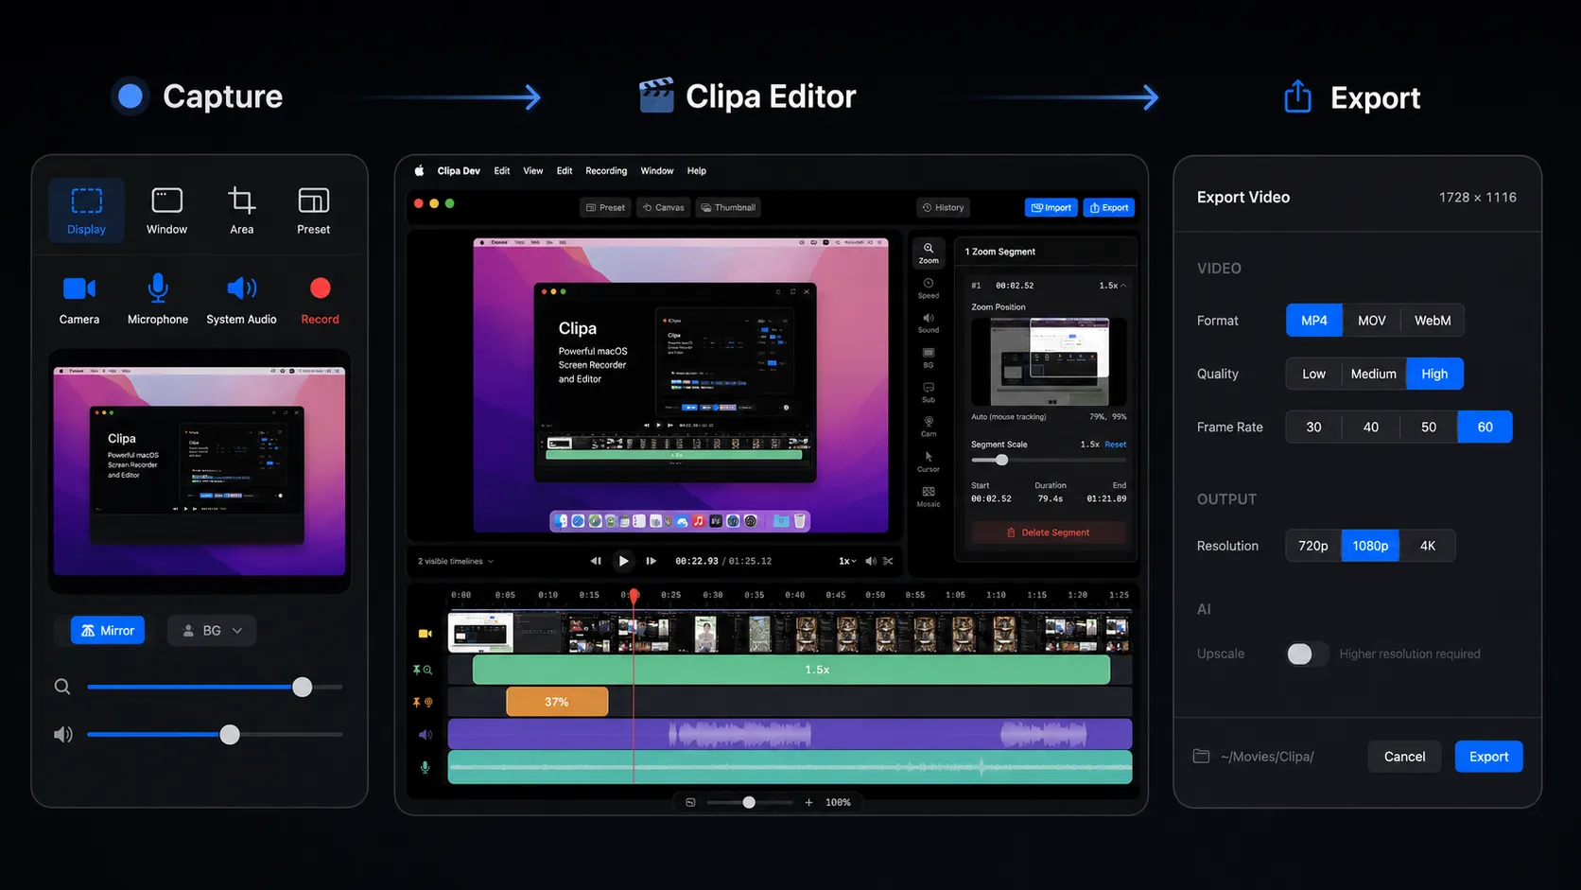Click the Import button in editor toolbar
1581x890 pixels.
[x=1051, y=207]
